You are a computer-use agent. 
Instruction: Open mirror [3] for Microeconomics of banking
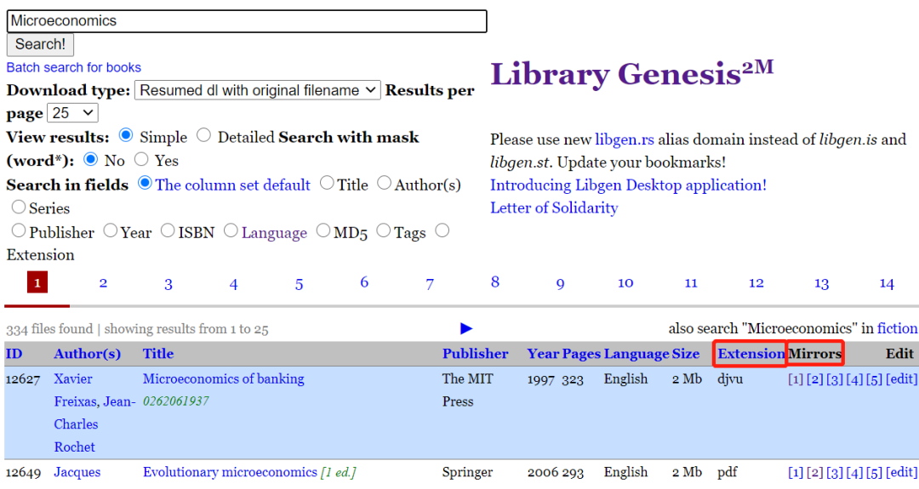835,379
